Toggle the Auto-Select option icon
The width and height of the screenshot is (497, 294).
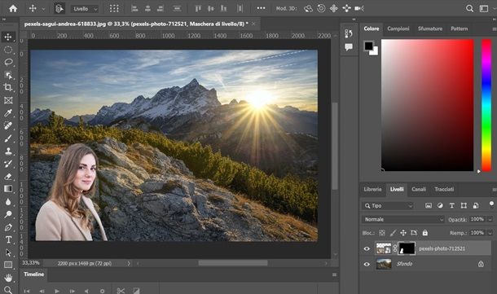point(59,9)
